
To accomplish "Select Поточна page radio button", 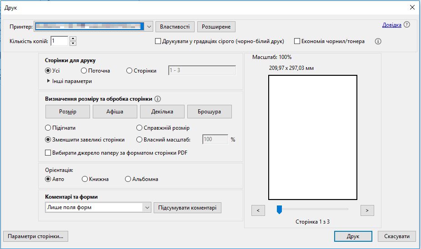I will (84, 70).
